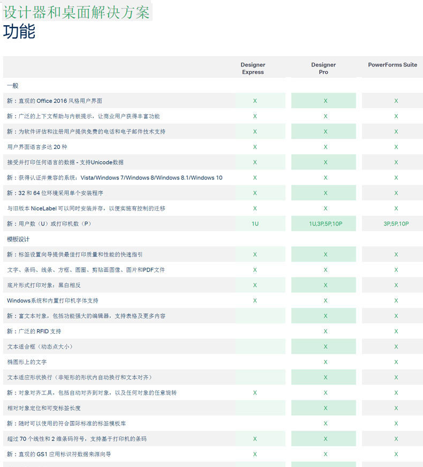Select the 底片形式打印对象：黑白相反 row text
Viewport: 423px width, 467px height.
pyautogui.click(x=44, y=285)
